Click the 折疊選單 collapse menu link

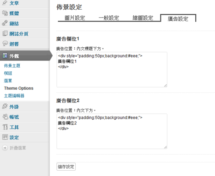pyautogui.click(x=18, y=148)
